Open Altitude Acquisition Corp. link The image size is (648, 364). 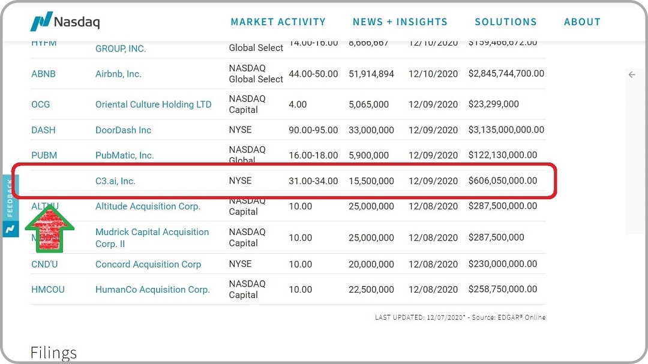(x=148, y=206)
